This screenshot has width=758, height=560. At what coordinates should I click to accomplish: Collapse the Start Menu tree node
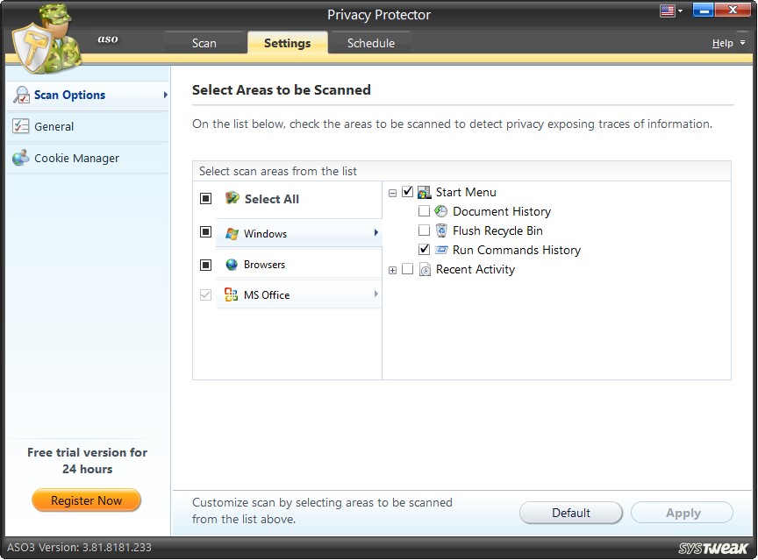(x=392, y=191)
